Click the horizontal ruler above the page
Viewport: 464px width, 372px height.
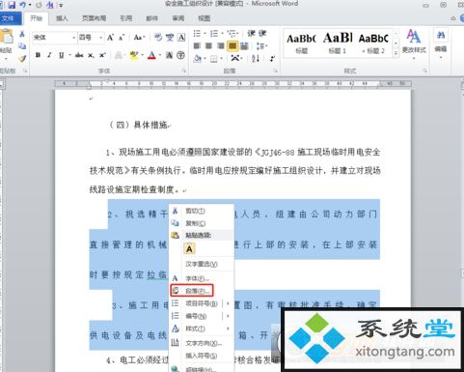tap(232, 84)
